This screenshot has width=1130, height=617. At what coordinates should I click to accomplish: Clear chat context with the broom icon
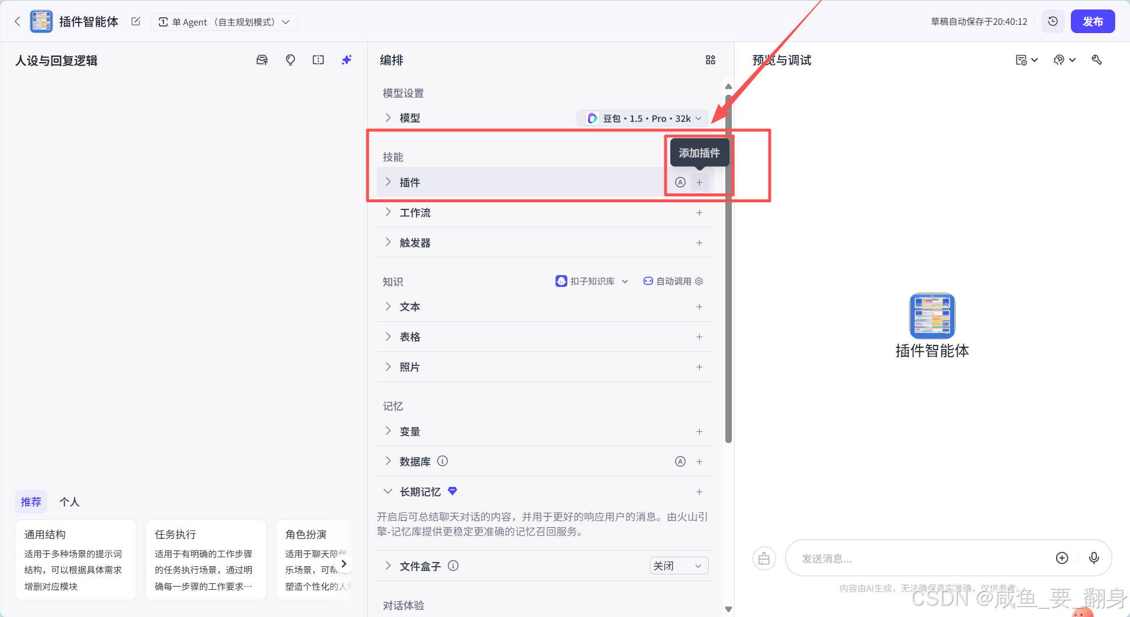pyautogui.click(x=764, y=558)
